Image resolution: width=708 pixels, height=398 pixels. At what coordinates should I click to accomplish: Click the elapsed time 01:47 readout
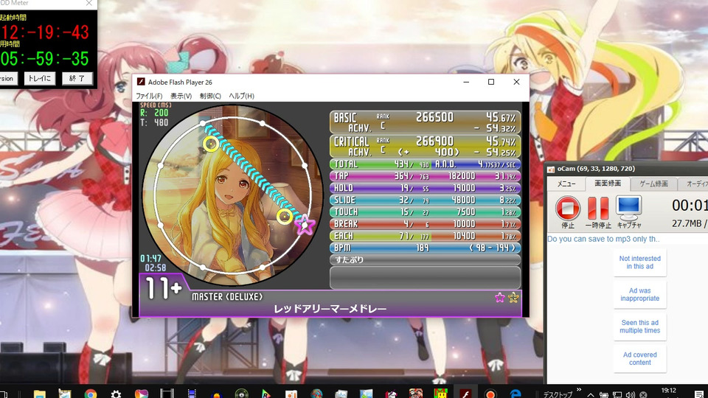150,259
